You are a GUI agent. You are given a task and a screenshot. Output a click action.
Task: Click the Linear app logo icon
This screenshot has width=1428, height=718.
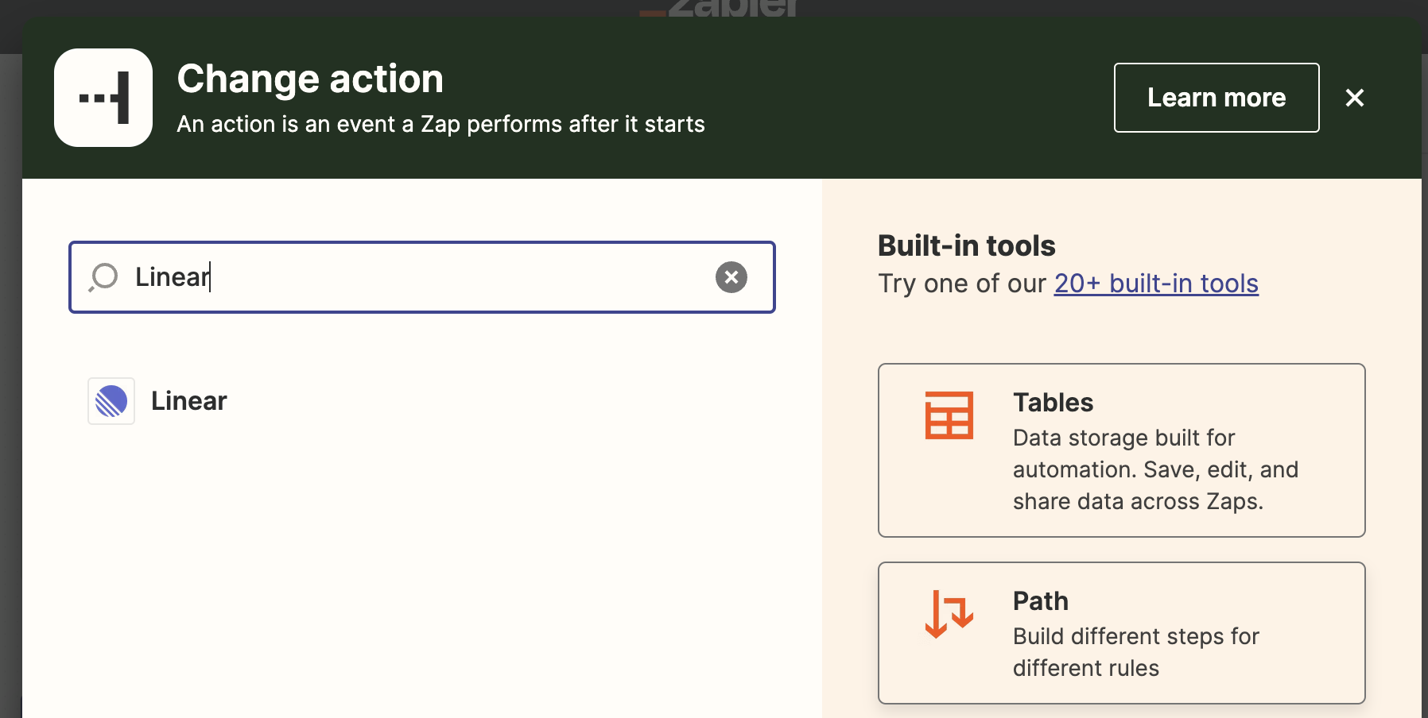tap(111, 401)
